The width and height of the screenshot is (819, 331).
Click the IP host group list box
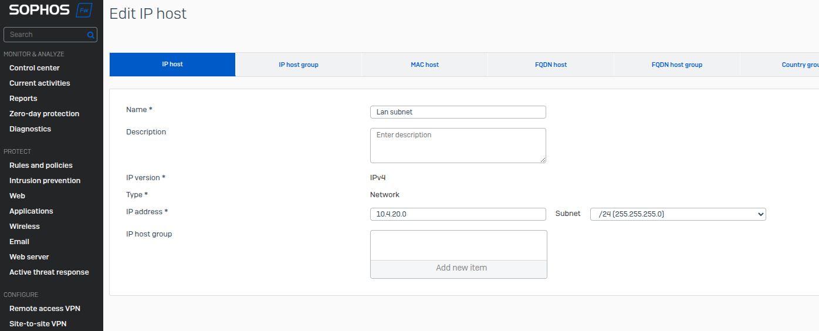pos(458,245)
